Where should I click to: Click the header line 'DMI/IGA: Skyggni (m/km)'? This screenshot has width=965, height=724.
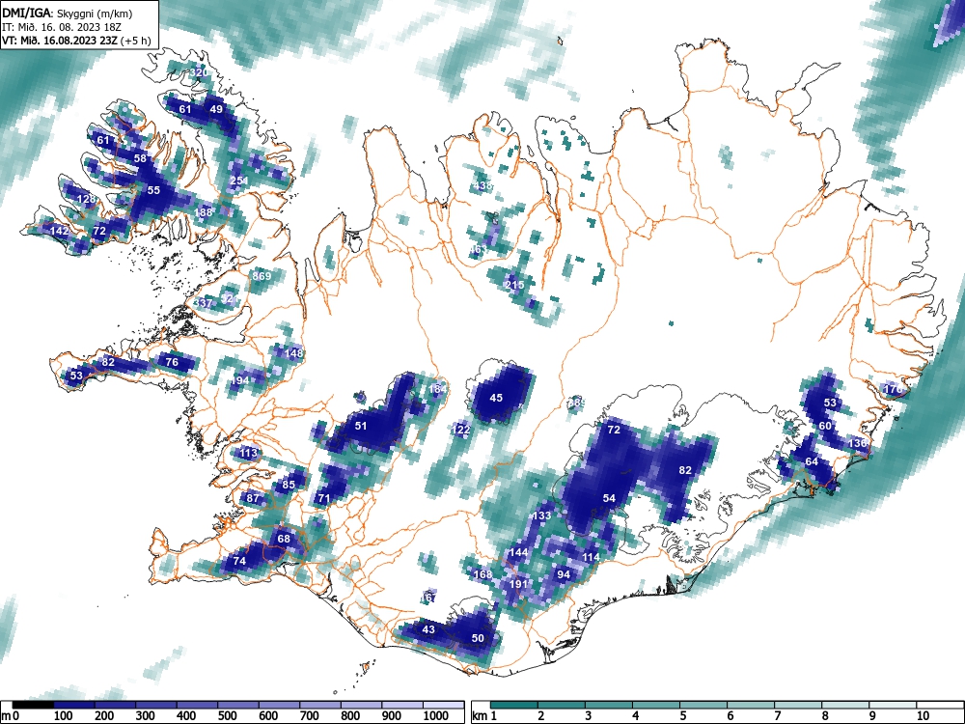68,13
